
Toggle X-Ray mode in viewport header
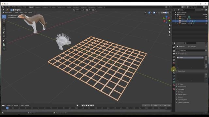tap(159, 13)
